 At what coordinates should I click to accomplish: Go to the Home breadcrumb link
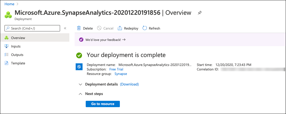pyautogui.click(x=9, y=4)
